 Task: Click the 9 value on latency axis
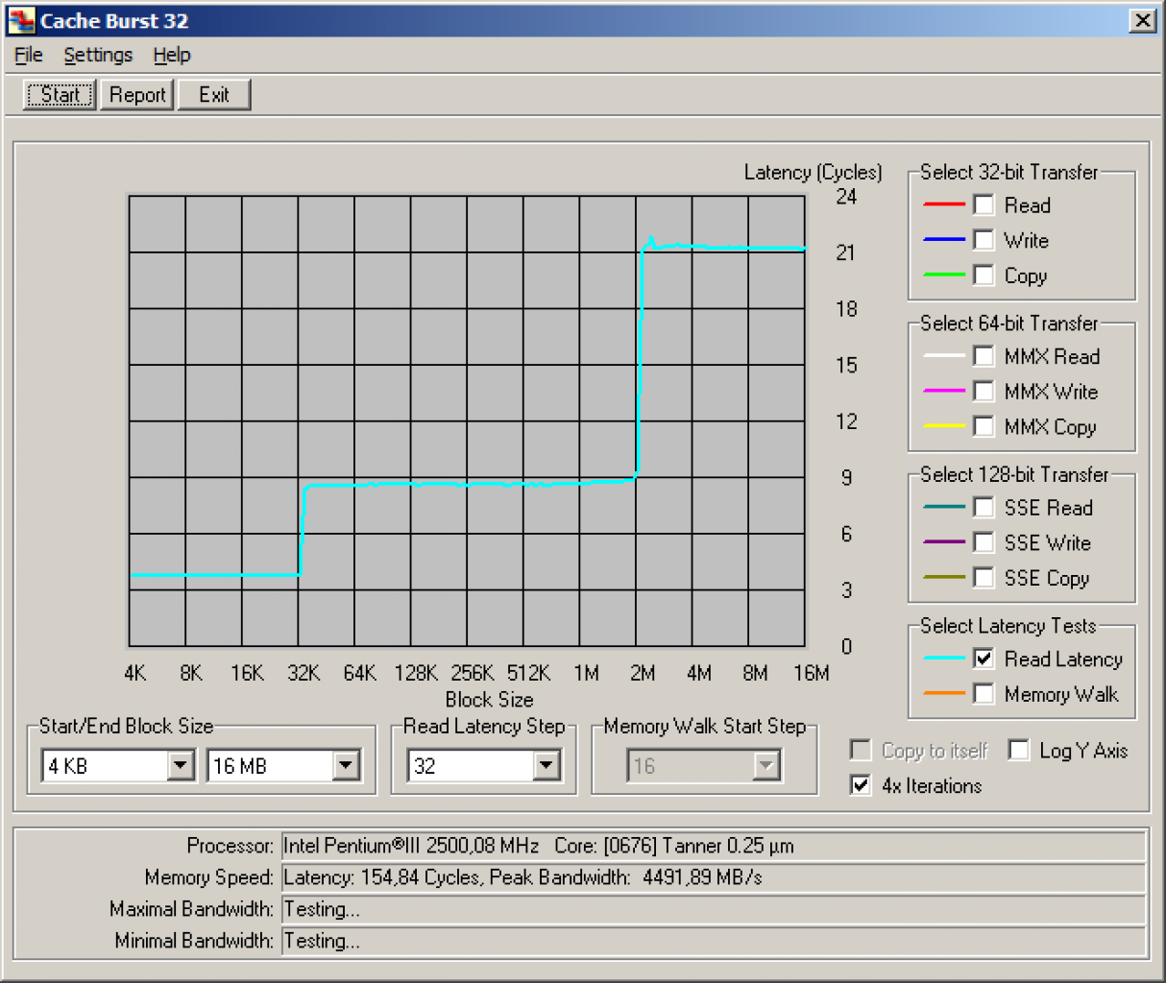click(846, 478)
